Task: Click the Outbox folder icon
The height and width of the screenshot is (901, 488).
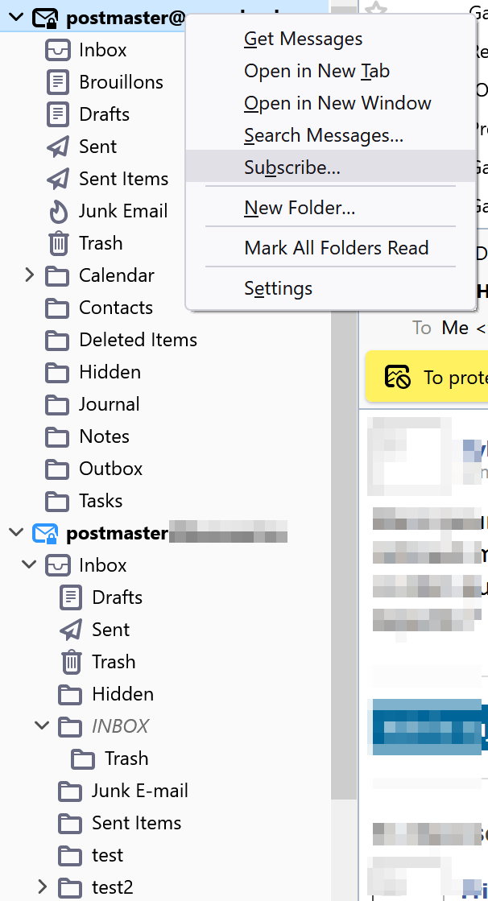Action: [58, 469]
